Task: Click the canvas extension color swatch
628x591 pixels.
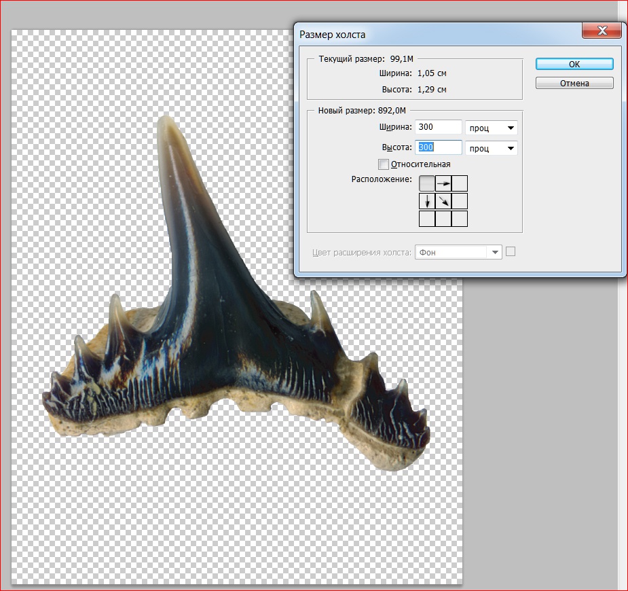Action: click(x=511, y=251)
